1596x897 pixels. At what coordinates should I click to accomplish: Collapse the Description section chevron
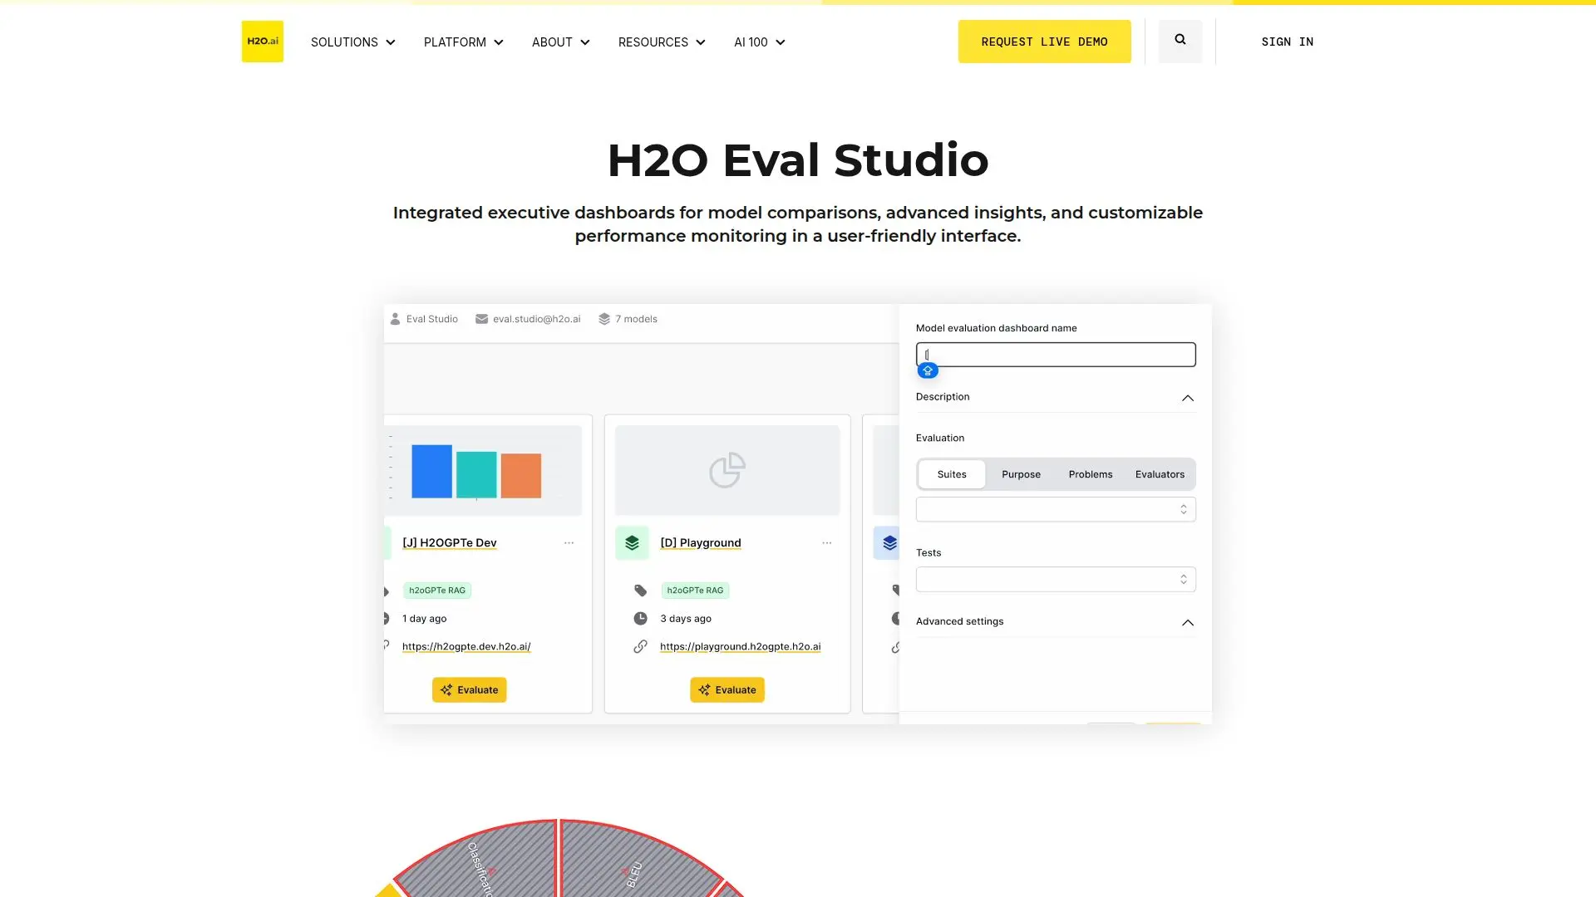coord(1188,398)
